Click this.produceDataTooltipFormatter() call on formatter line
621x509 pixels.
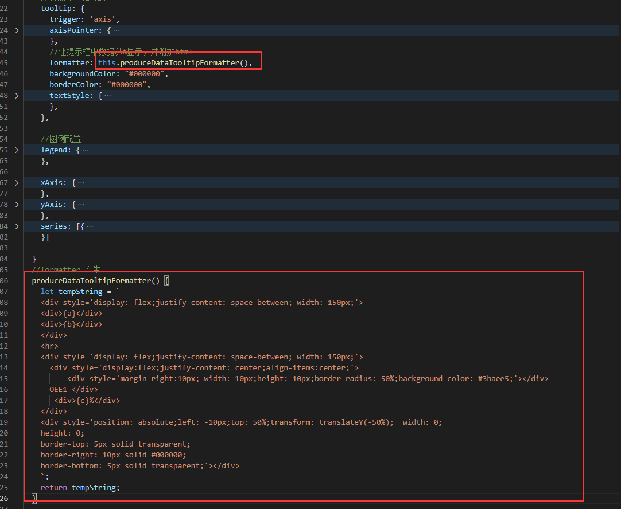point(173,63)
